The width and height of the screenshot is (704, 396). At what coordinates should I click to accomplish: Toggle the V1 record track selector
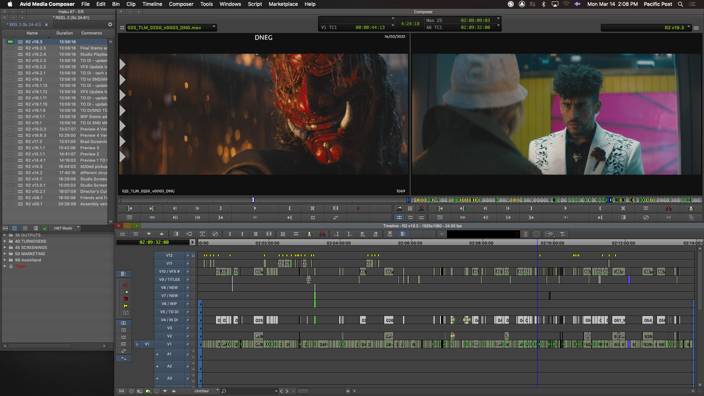(169, 344)
